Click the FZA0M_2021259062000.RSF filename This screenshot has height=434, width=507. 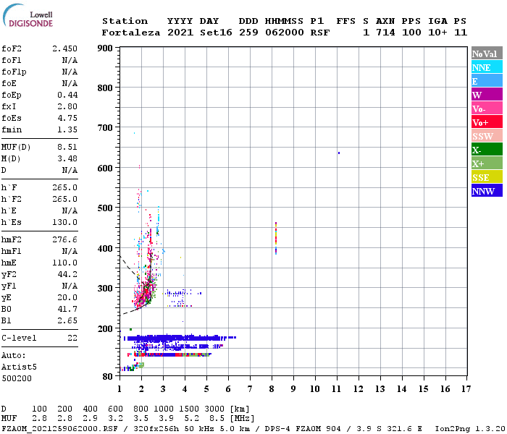pyautogui.click(x=59, y=429)
